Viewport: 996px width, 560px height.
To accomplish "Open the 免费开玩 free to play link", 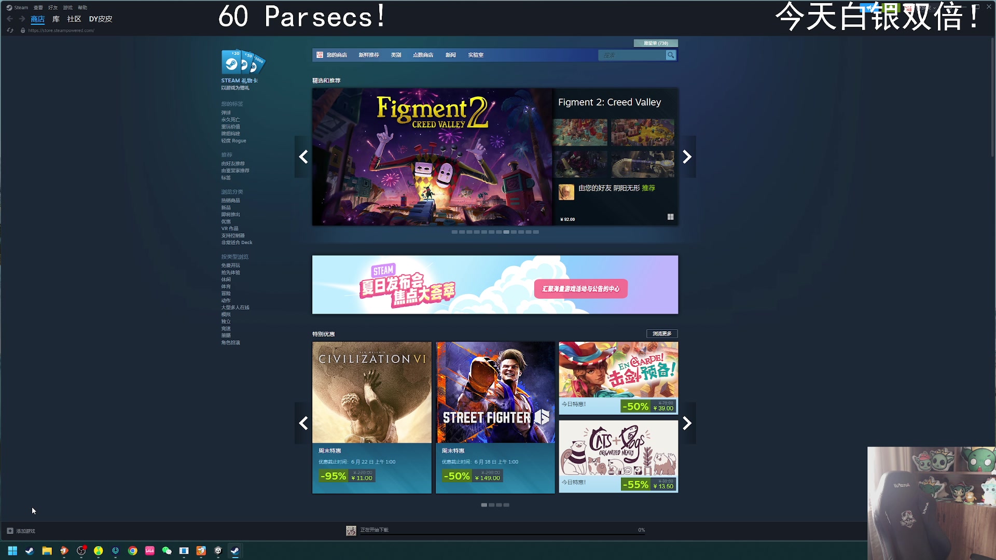I will tap(231, 265).
